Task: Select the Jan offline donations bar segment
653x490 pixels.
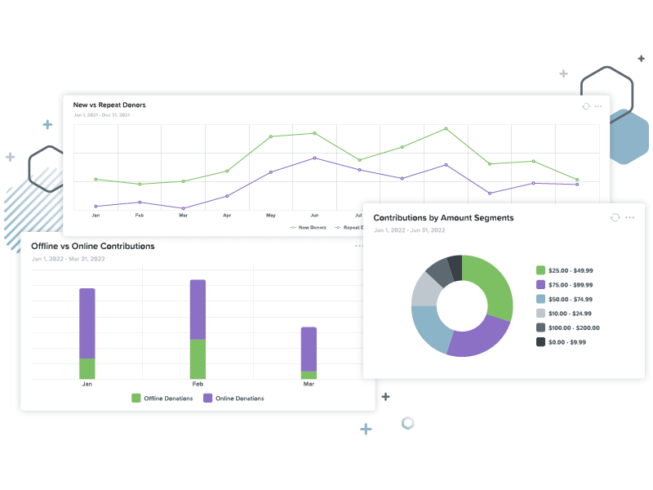Action: (87, 369)
